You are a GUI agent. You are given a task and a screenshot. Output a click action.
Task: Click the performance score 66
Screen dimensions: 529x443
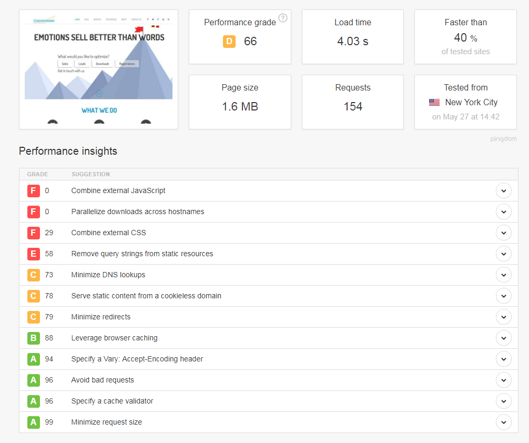coord(250,42)
